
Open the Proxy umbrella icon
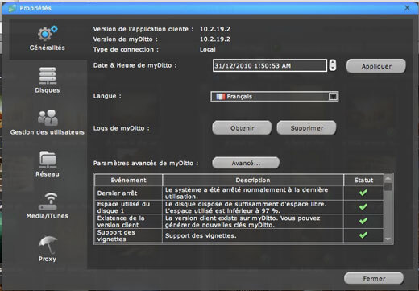(x=48, y=244)
